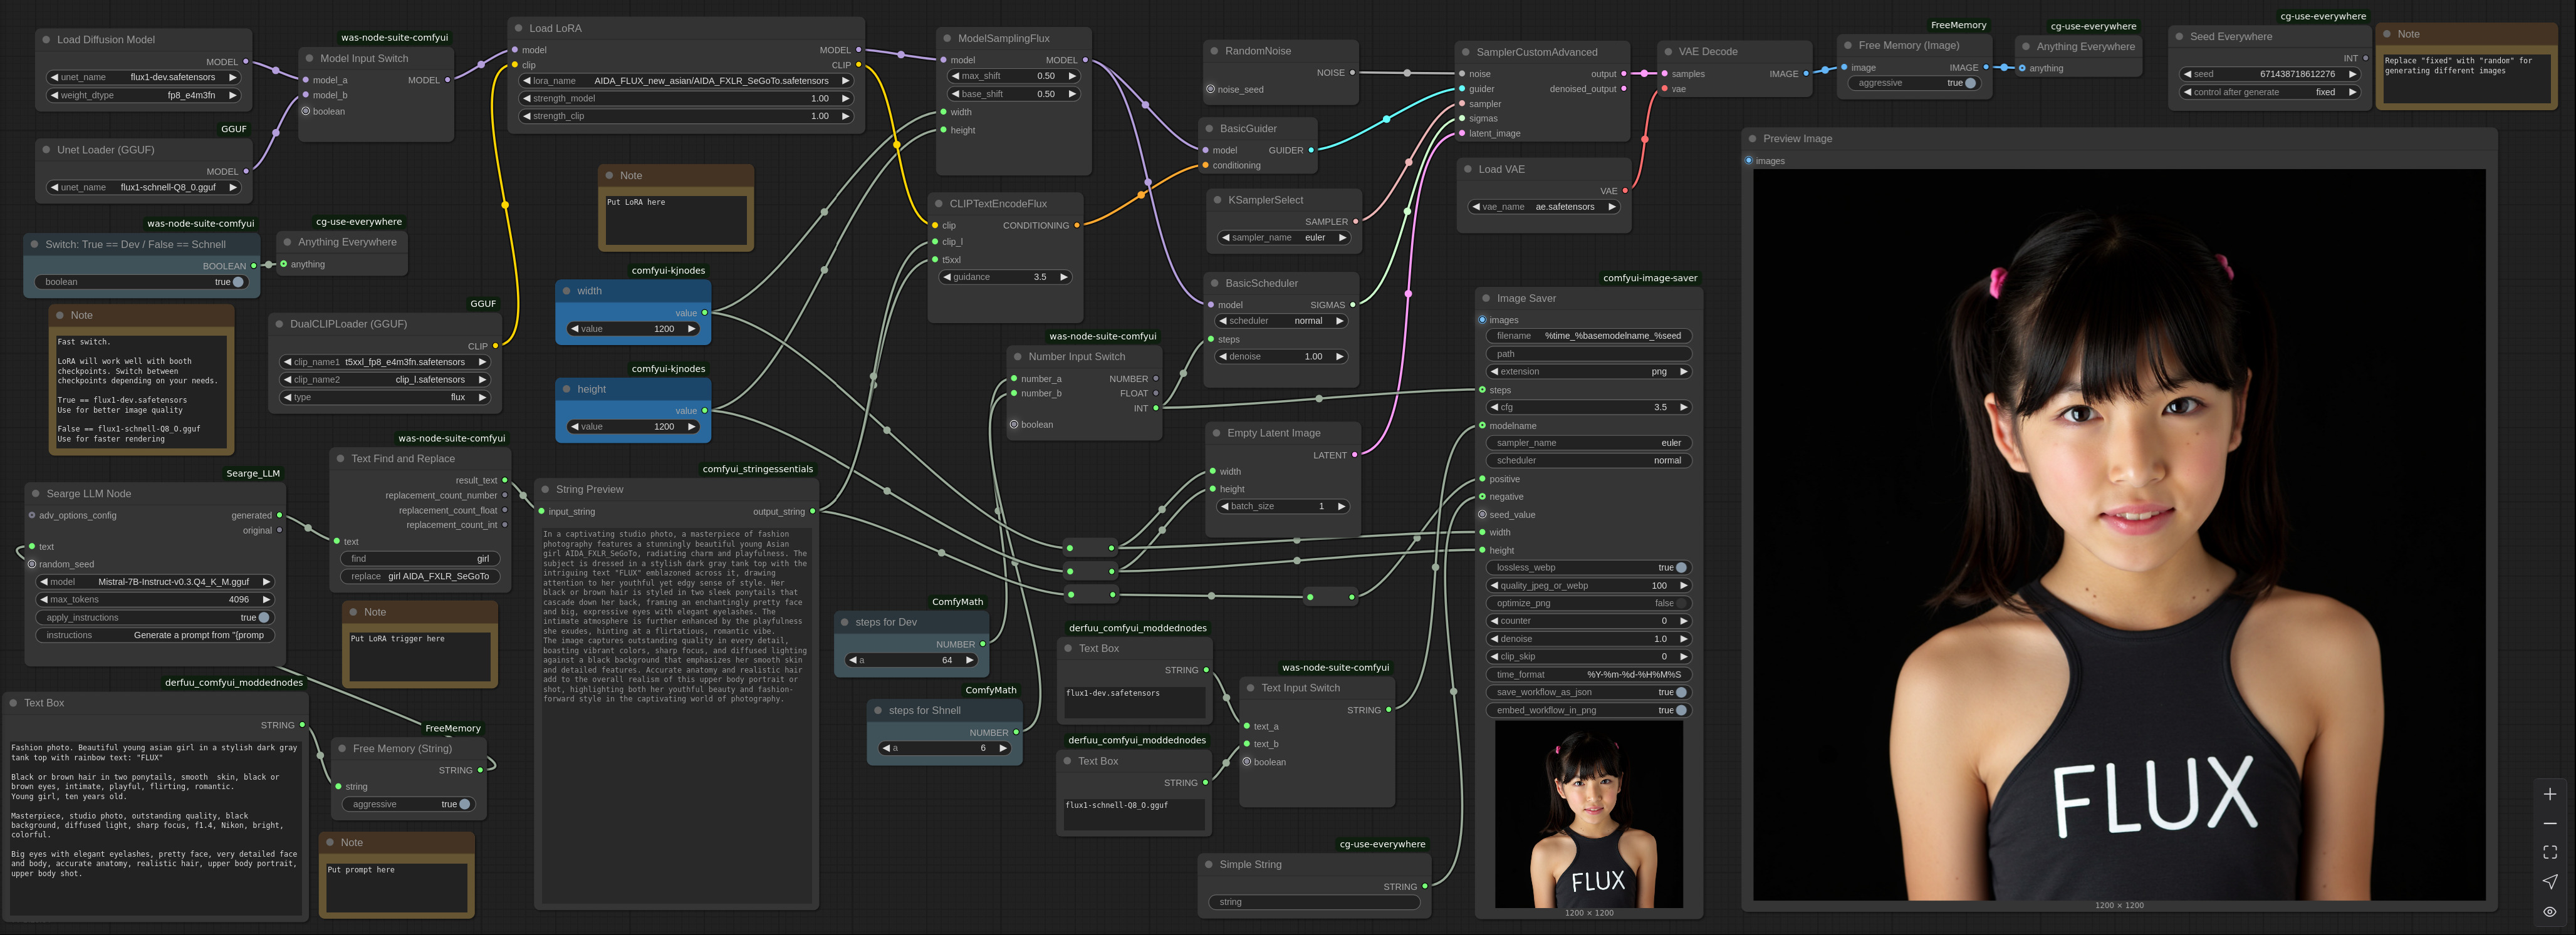Image resolution: width=2576 pixels, height=935 pixels.
Task: Collapse the String Preview node via title dot
Action: click(x=545, y=490)
